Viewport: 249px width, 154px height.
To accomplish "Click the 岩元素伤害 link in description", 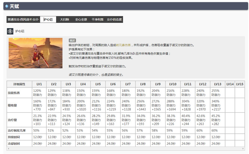I will [x=123, y=45].
